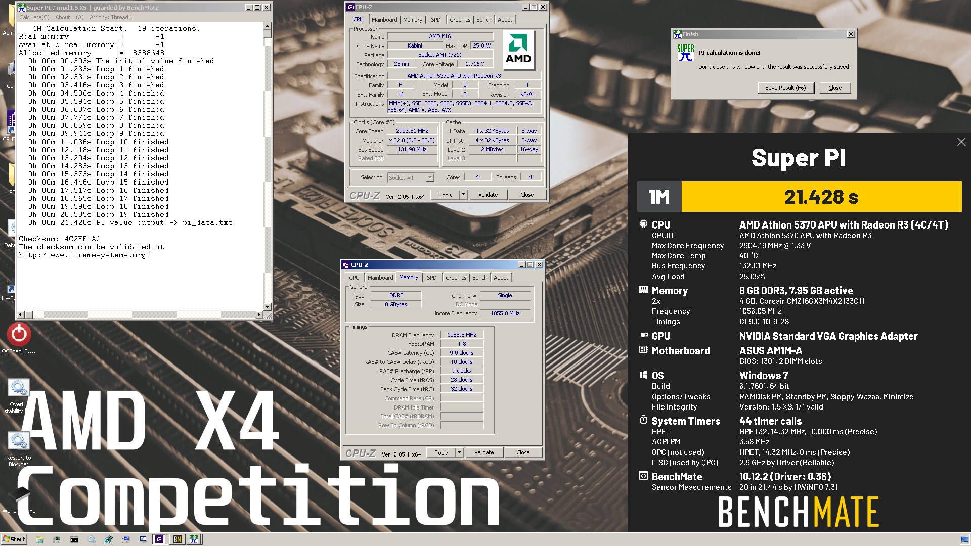The height and width of the screenshot is (546, 971).
Task: Open Calculate menu in Super PI
Action: coord(34,17)
